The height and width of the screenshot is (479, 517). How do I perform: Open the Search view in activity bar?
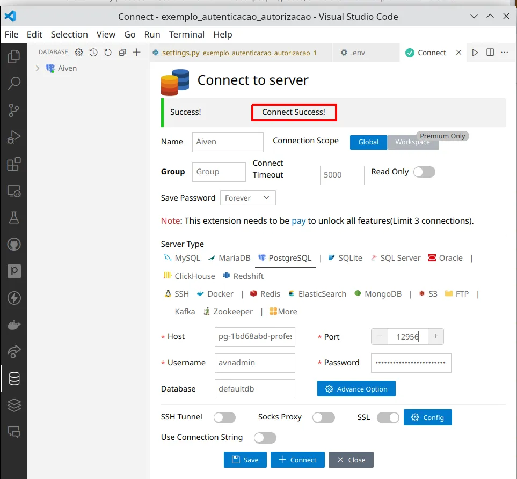tap(14, 83)
